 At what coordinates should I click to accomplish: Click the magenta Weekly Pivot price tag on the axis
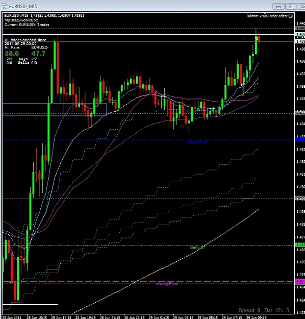(x=300, y=281)
